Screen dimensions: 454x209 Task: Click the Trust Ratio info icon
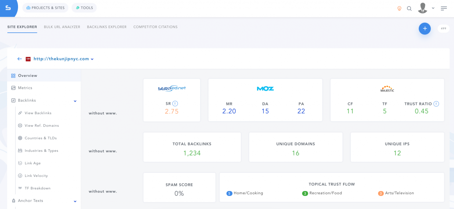click(436, 104)
